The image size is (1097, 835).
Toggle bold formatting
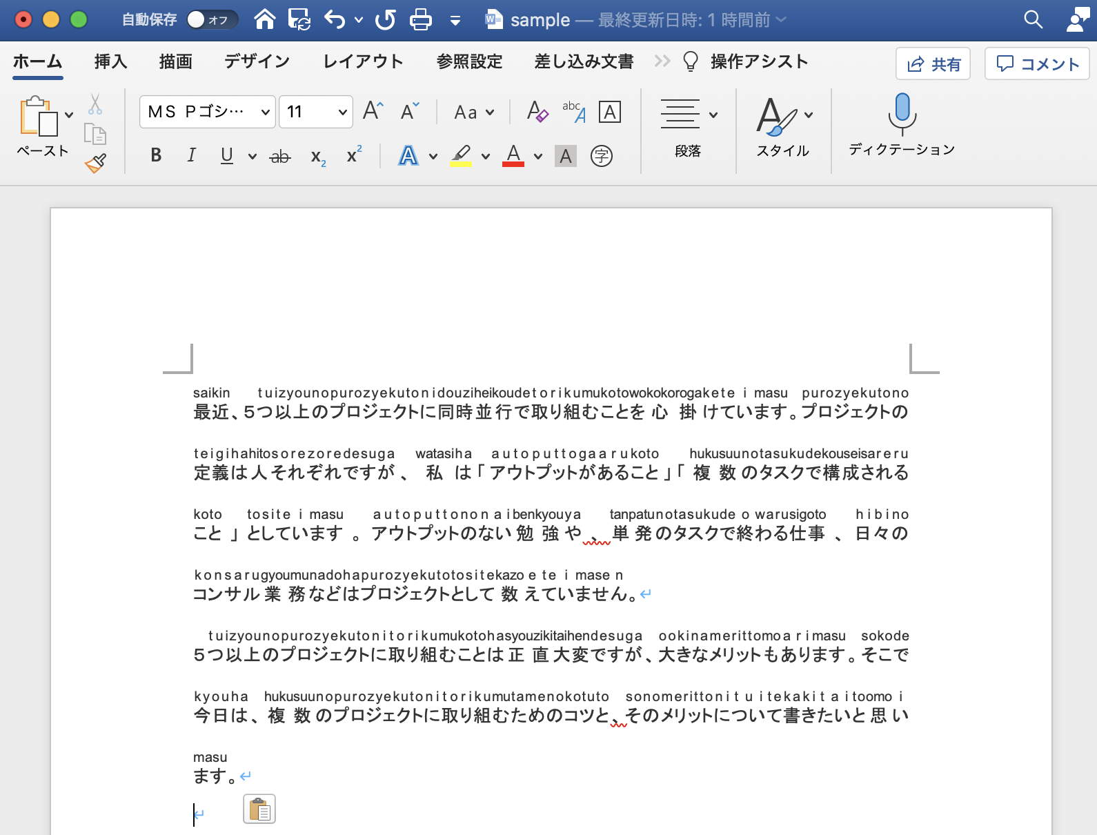(156, 155)
